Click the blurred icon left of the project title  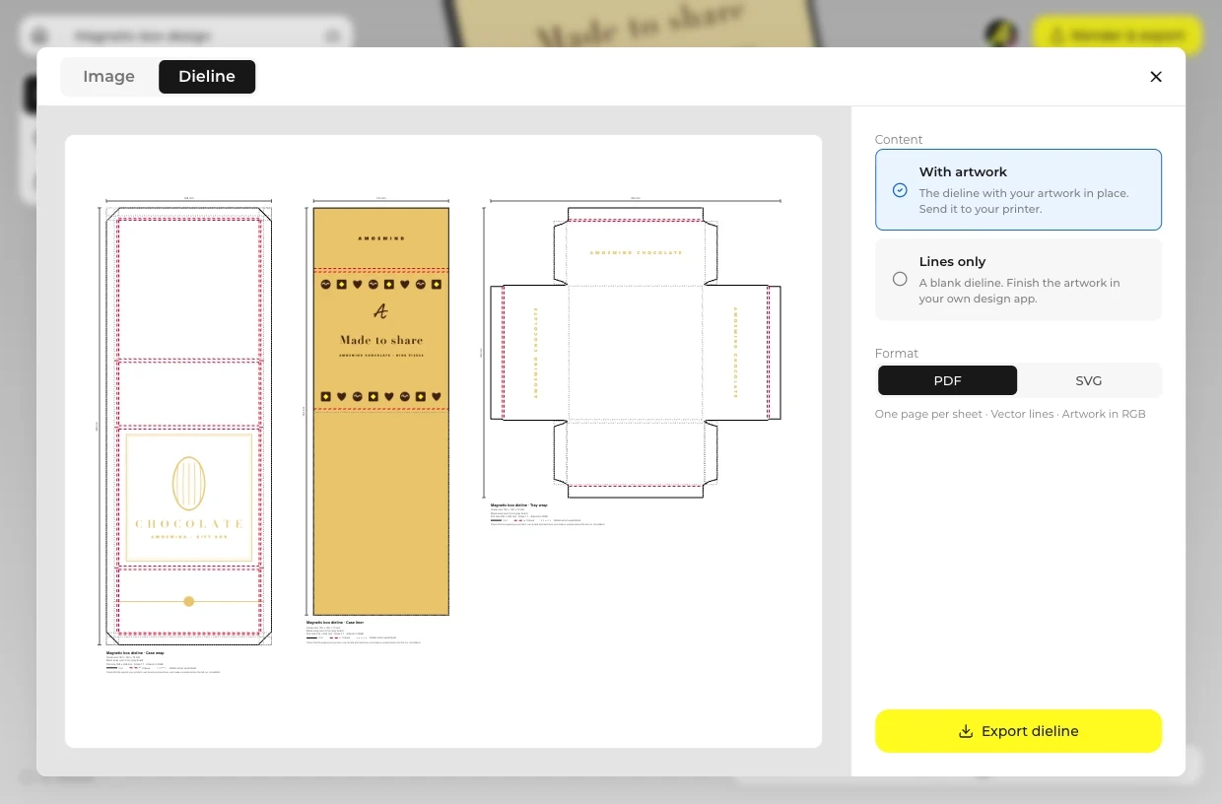click(40, 35)
